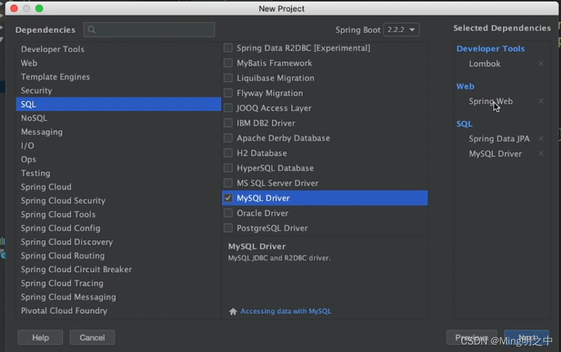Go back with the Previous button
The image size is (561, 352).
pyautogui.click(x=471, y=337)
